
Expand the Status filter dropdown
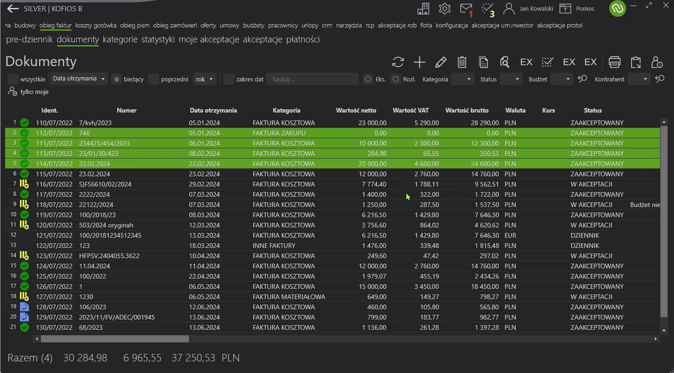(x=512, y=79)
